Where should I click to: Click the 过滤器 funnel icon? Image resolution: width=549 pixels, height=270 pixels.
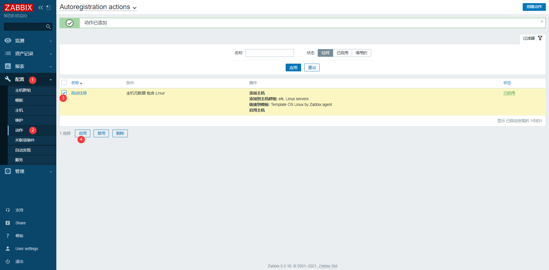pyautogui.click(x=540, y=38)
